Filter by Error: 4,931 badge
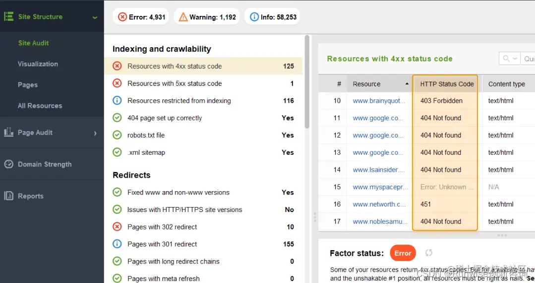The image size is (535, 283). tap(141, 17)
